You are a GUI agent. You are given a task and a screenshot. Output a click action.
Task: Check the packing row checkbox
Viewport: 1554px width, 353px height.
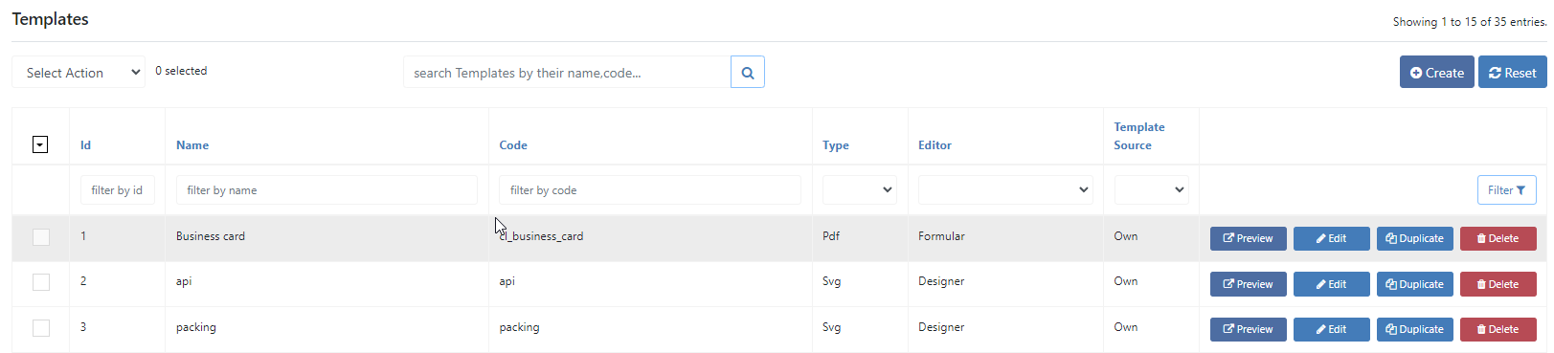[41, 327]
